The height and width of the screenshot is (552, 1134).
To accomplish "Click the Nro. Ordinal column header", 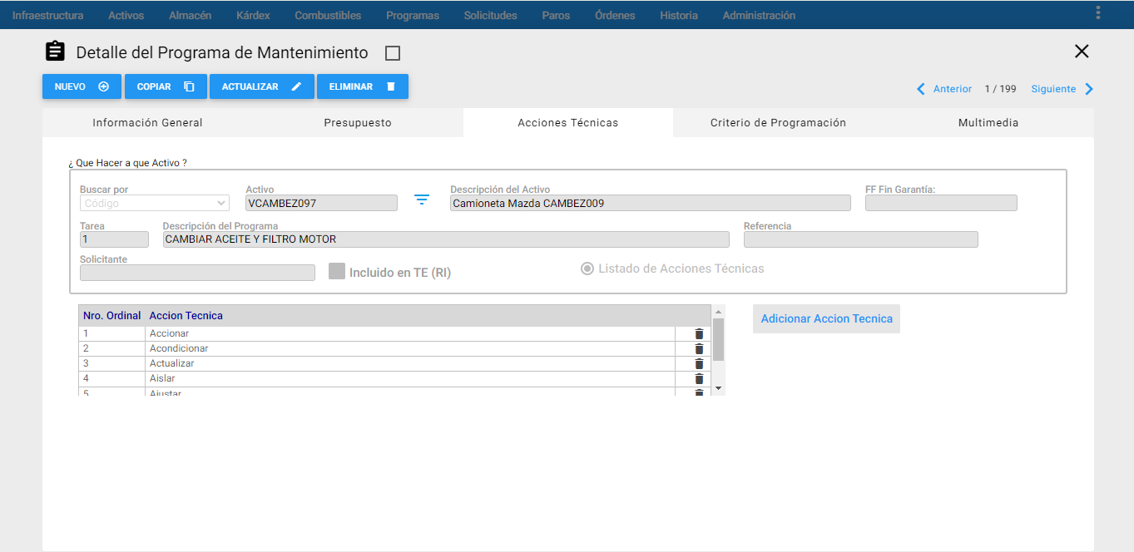I will point(112,316).
